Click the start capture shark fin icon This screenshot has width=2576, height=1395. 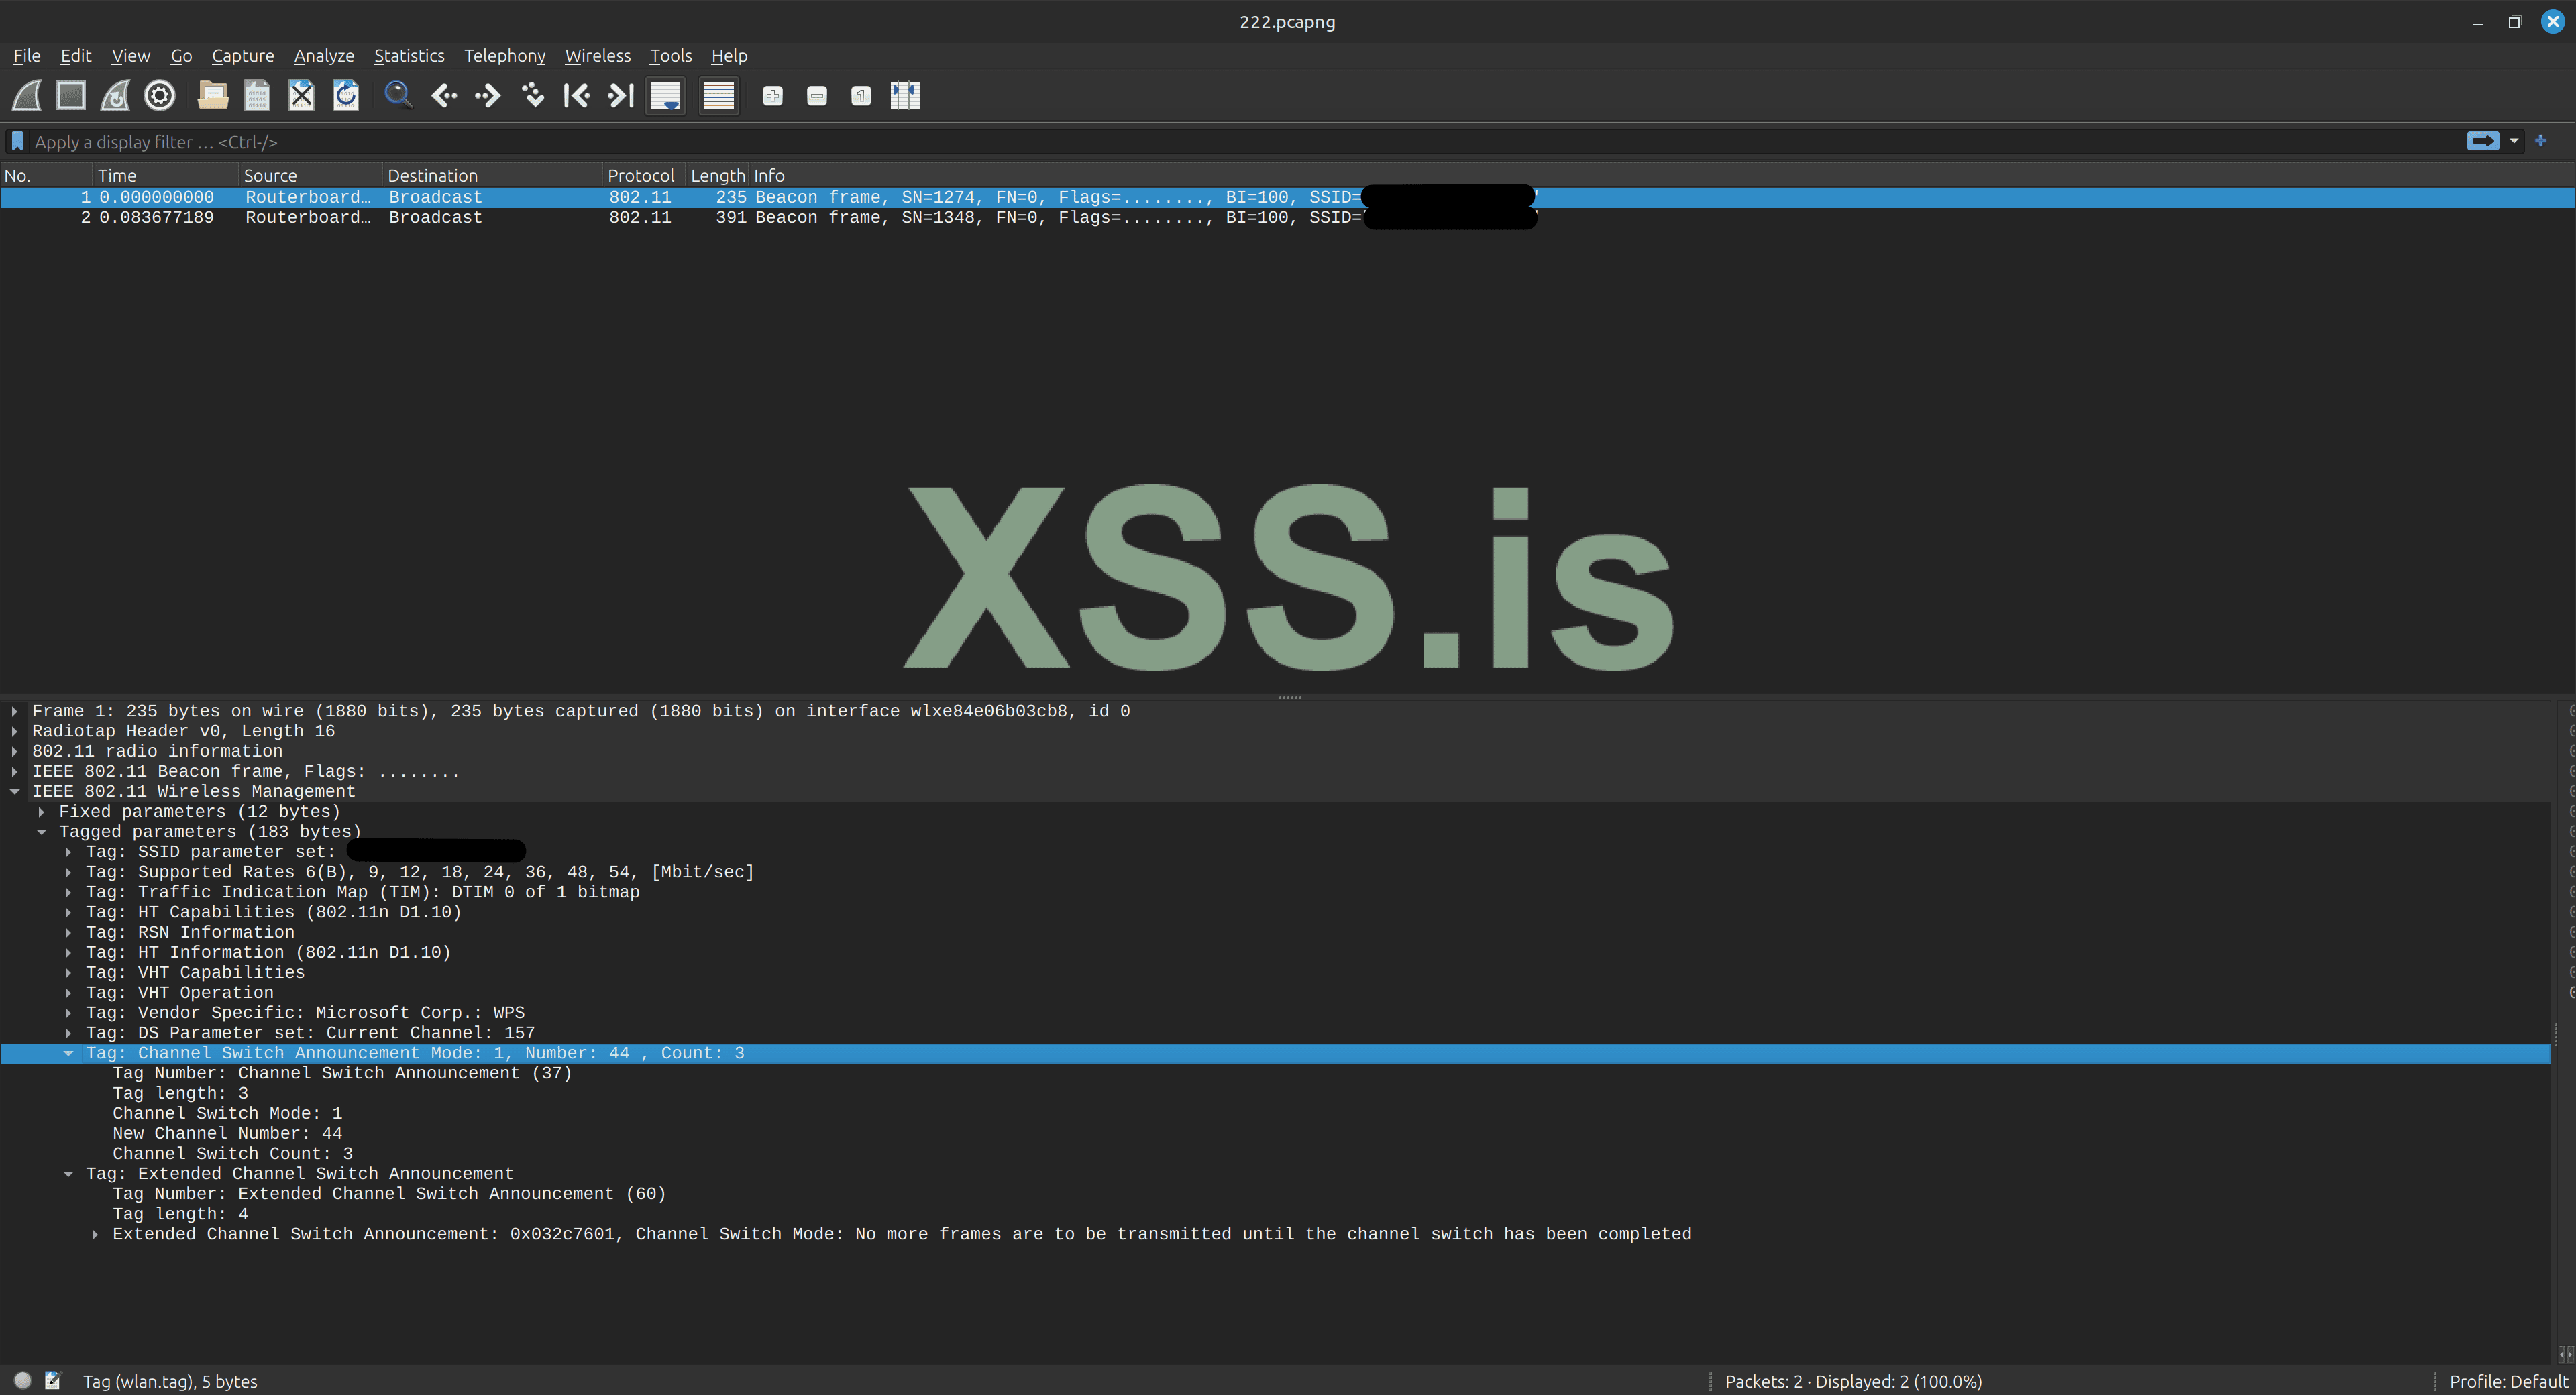click(x=27, y=96)
